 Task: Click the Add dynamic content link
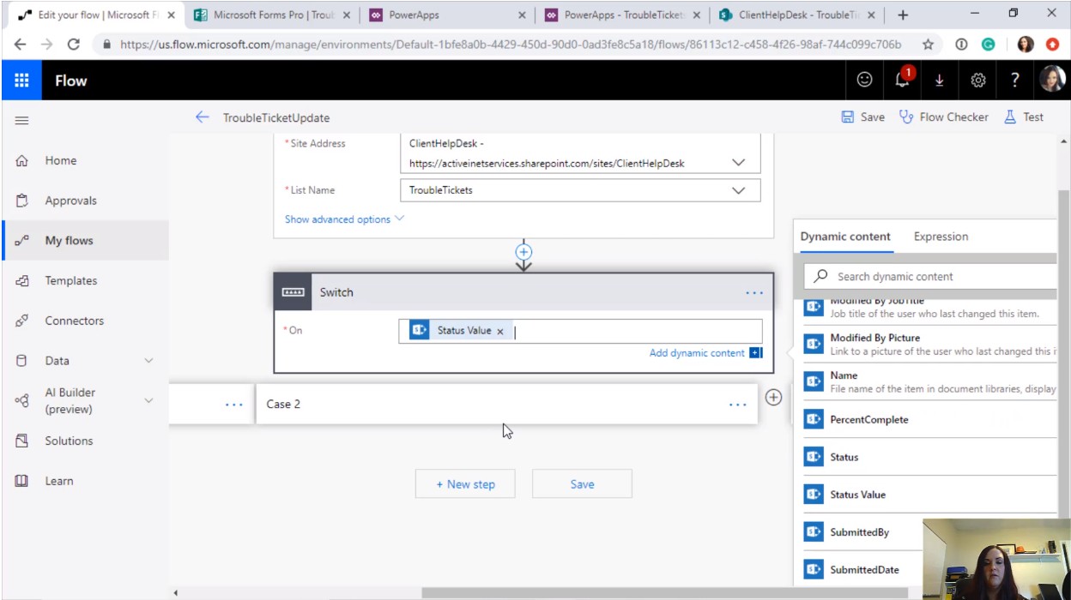697,353
